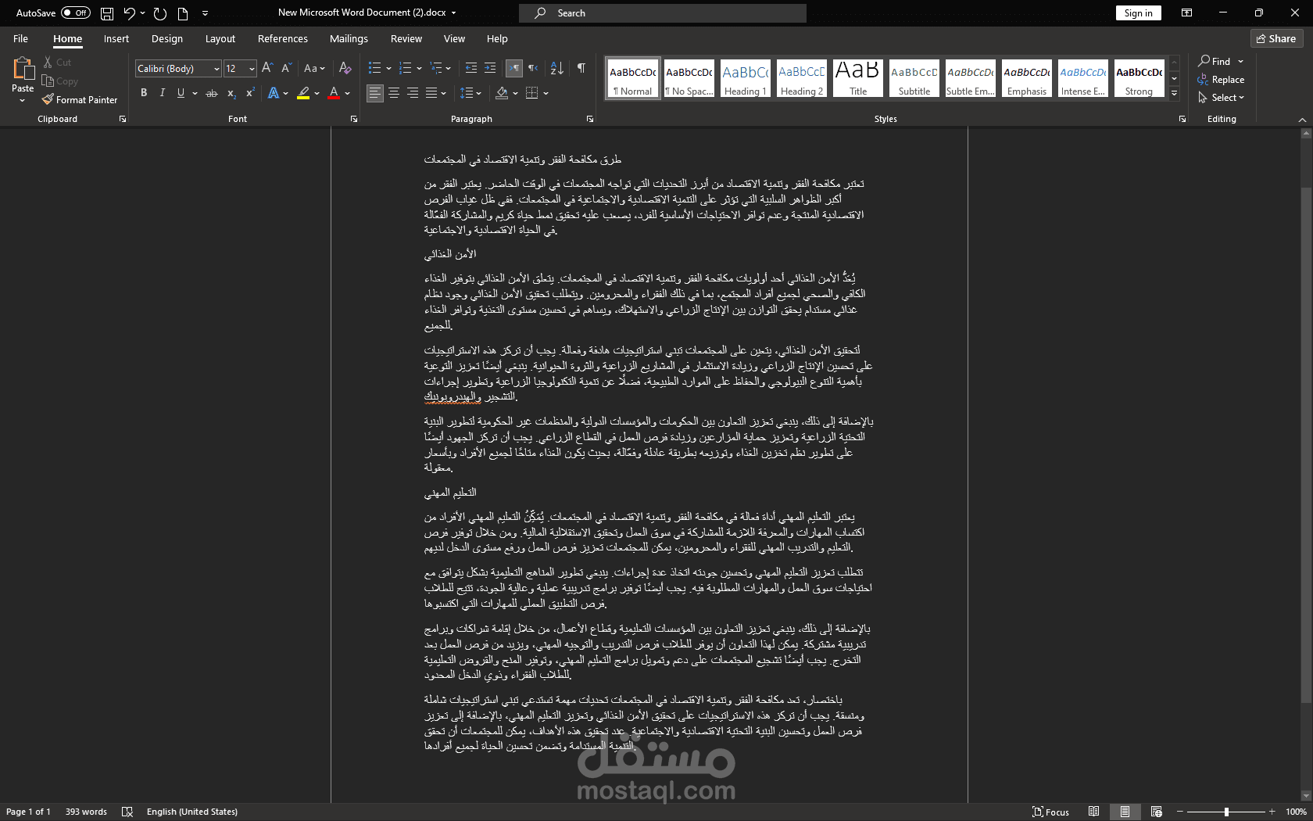
Task: Open the font size dropdown
Action: coord(252,69)
